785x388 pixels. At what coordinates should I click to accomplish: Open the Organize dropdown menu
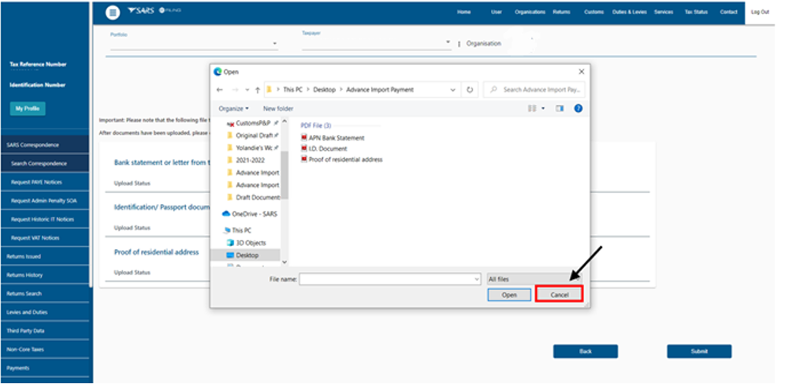click(x=233, y=108)
